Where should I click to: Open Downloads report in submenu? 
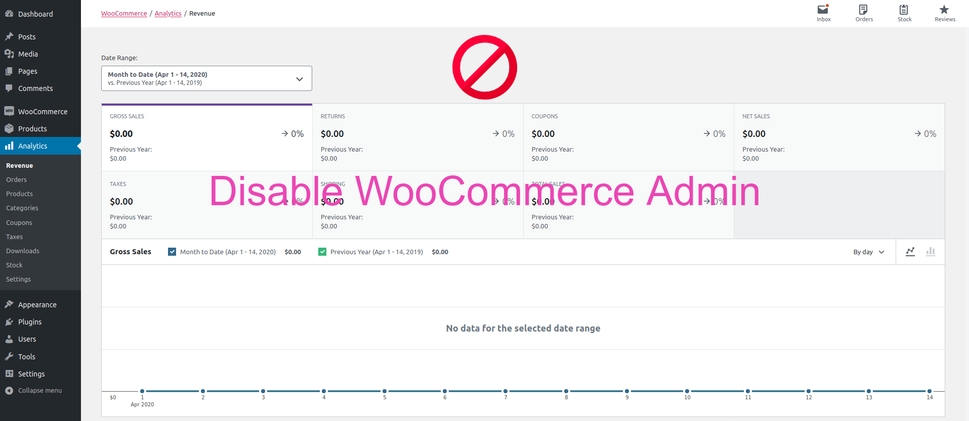pos(23,251)
